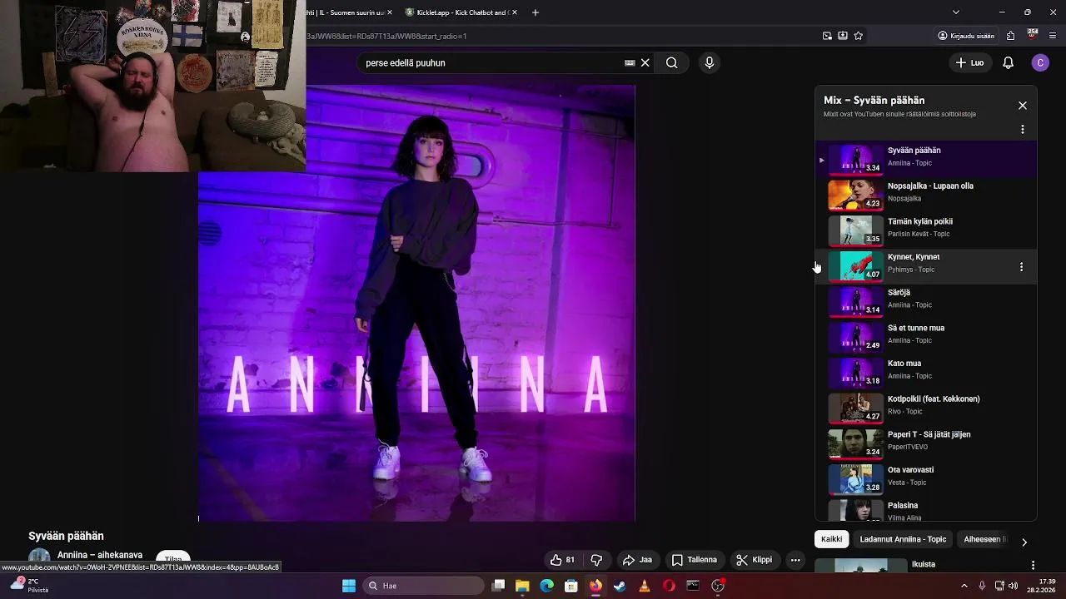Select the Kaikki filter chip

(x=831, y=539)
